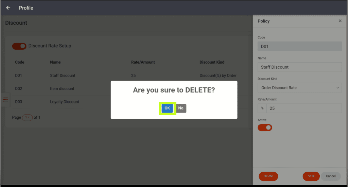The width and height of the screenshot is (348, 187).
Task: Toggle the Active switch in Policy panel
Action: click(x=265, y=128)
